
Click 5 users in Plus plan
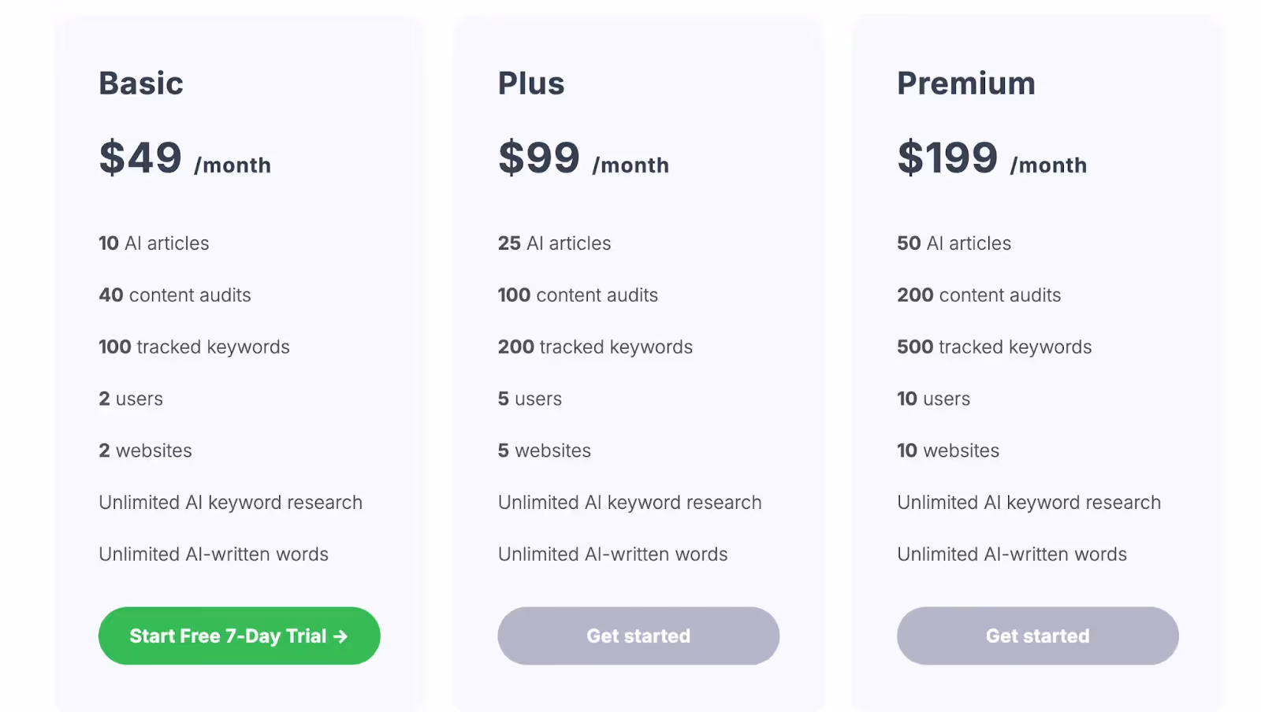tap(530, 399)
